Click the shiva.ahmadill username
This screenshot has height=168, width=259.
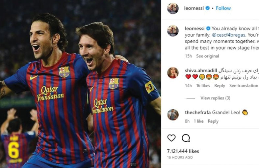pos(201,70)
